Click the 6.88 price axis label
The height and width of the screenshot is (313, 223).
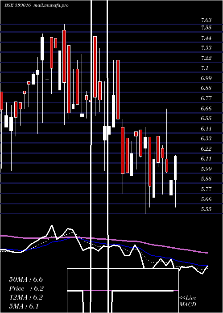pos(206,88)
